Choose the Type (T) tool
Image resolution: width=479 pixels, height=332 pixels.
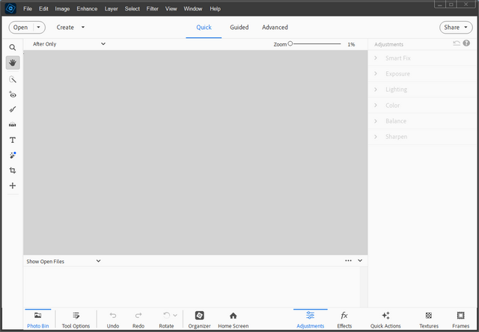(13, 140)
